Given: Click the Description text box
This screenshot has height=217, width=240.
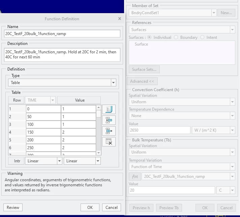Looking at the screenshot, I should tap(62, 55).
